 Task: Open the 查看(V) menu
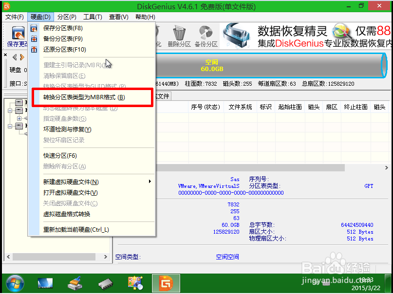(118, 17)
